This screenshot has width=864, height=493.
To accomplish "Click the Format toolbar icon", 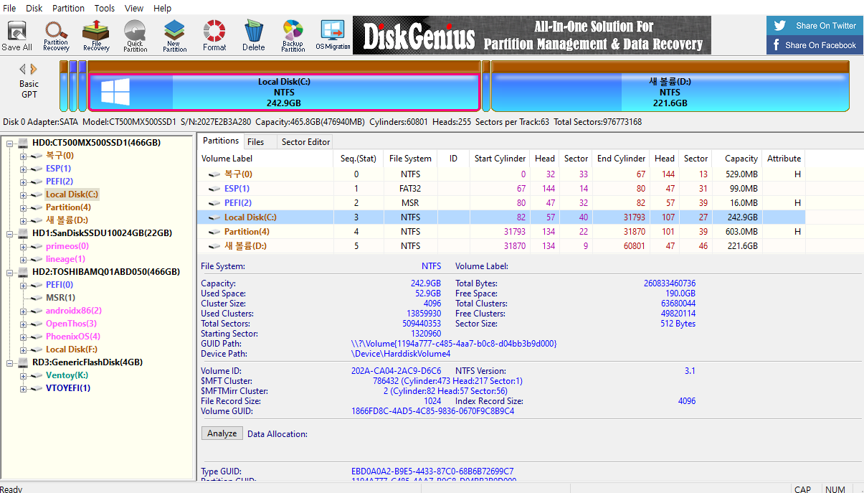I will tap(214, 36).
